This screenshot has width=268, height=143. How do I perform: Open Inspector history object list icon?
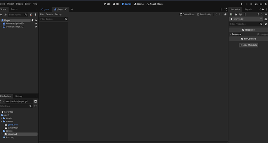tap(266, 14)
